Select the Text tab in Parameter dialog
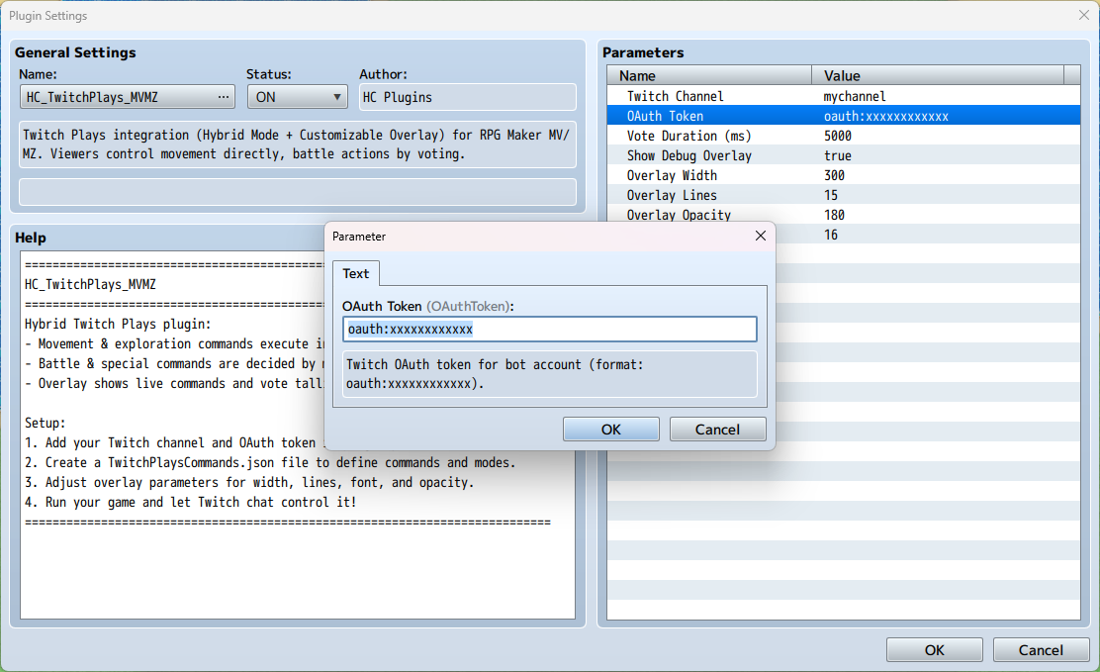Viewport: 1100px width, 672px height. (356, 274)
